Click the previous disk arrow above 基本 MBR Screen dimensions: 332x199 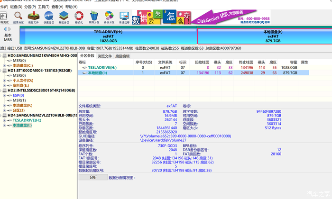4,29
